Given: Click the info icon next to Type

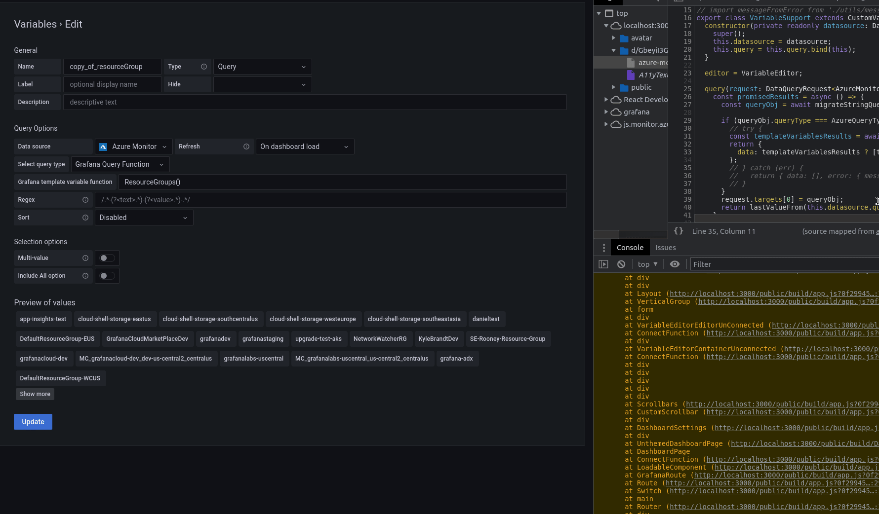Looking at the screenshot, I should tap(204, 66).
